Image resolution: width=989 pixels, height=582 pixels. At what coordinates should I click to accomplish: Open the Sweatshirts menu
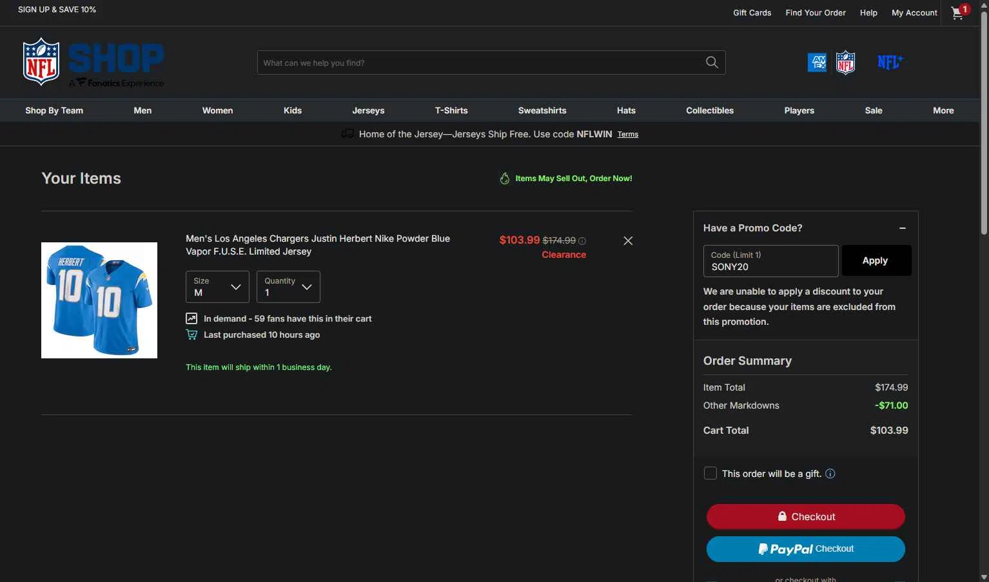[x=542, y=111]
